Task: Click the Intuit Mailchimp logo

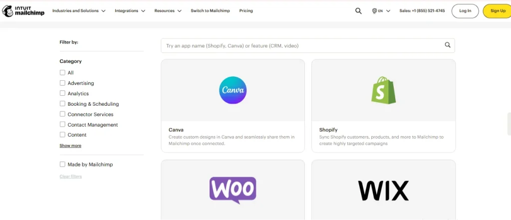Action: pyautogui.click(x=23, y=10)
